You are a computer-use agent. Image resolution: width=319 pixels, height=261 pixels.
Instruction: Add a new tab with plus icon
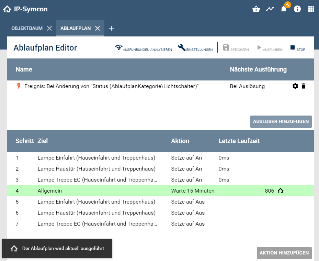[111, 28]
